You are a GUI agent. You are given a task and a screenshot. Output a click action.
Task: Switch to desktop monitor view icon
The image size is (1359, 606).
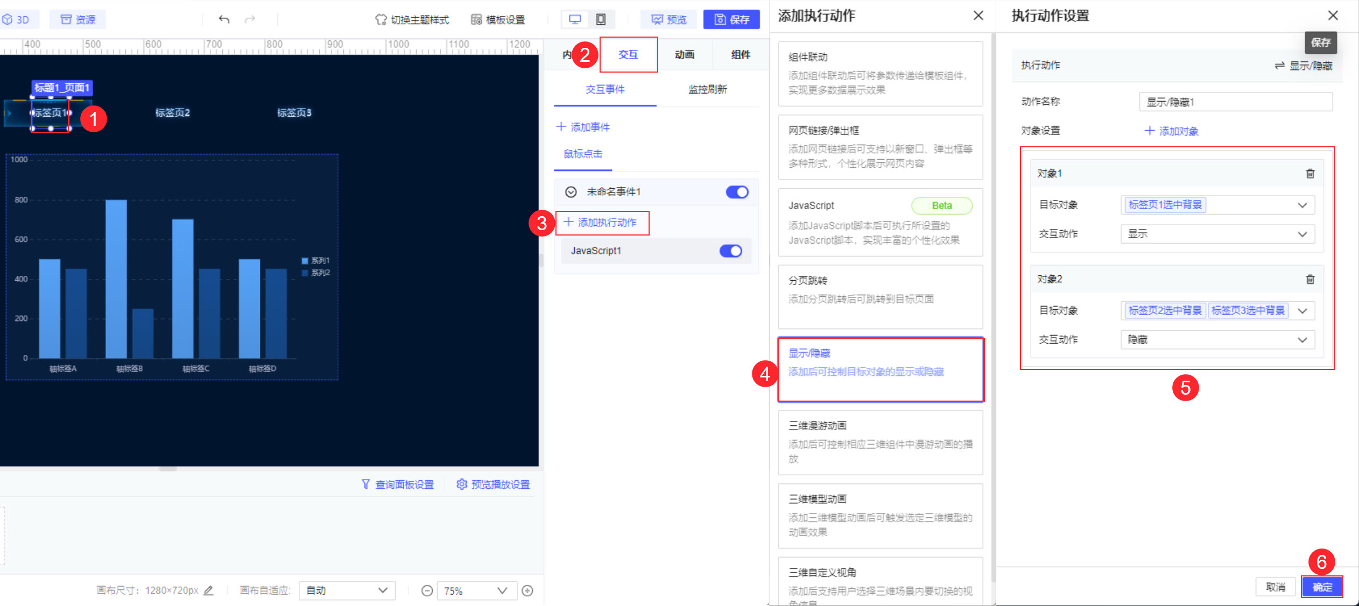click(575, 20)
